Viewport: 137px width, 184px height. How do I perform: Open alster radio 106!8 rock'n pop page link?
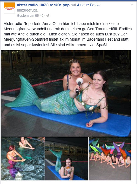point(43,5)
